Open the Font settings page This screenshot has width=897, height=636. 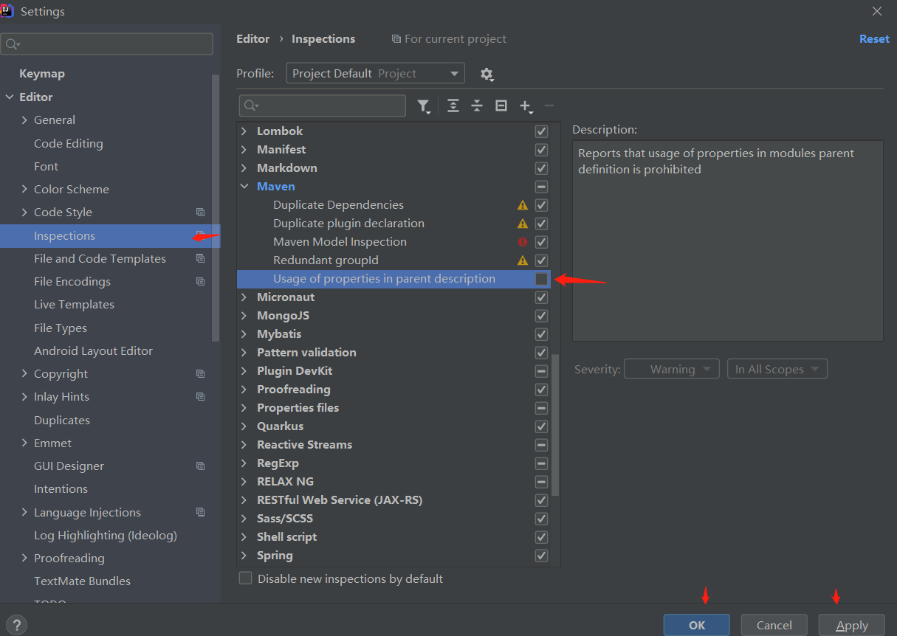point(46,167)
